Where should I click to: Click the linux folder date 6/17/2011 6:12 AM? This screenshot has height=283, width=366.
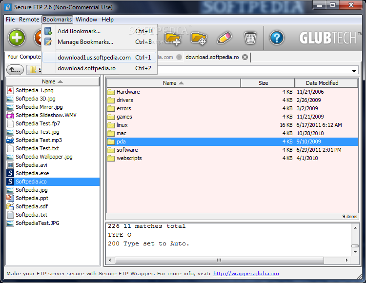point(319,125)
